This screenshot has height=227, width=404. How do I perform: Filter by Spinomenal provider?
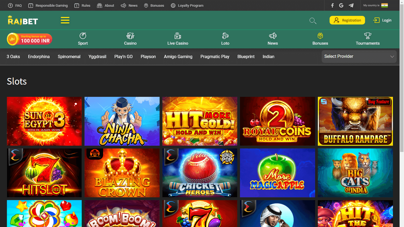69,56
